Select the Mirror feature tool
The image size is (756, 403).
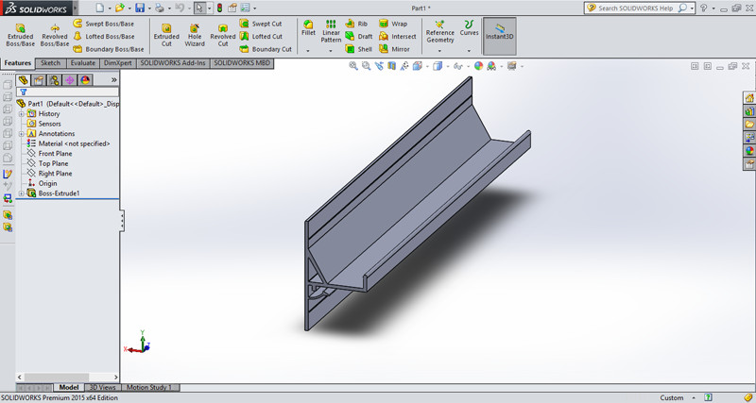tap(394, 49)
